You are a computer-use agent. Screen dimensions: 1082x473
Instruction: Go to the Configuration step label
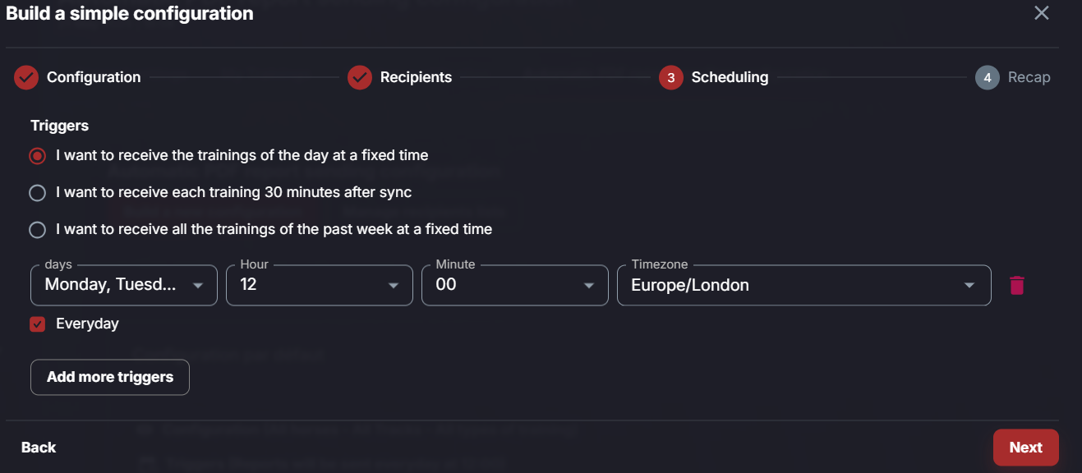94,77
